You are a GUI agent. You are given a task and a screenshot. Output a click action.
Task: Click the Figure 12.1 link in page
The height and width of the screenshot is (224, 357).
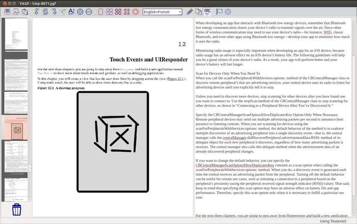click(175, 78)
